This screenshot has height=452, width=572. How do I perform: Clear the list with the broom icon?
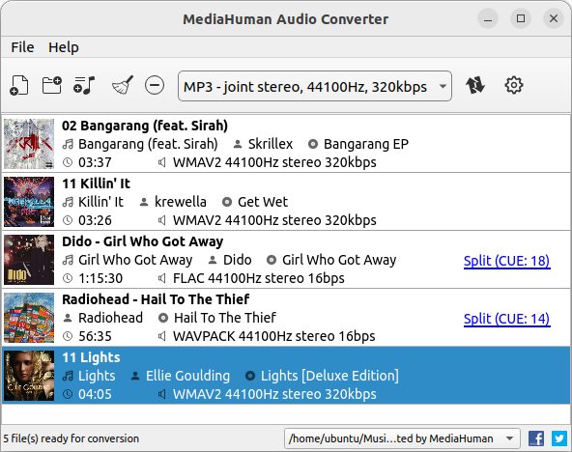(123, 86)
